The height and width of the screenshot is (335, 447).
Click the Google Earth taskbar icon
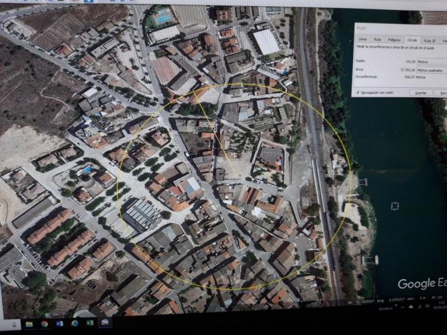[x=104, y=323]
